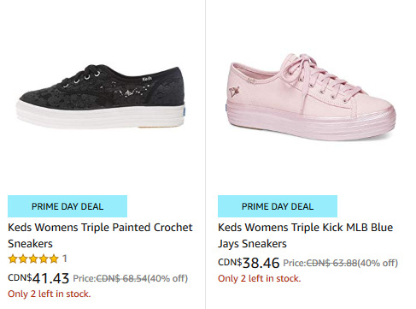View the single review count next to stars
This screenshot has height=309, width=416.
click(x=65, y=258)
